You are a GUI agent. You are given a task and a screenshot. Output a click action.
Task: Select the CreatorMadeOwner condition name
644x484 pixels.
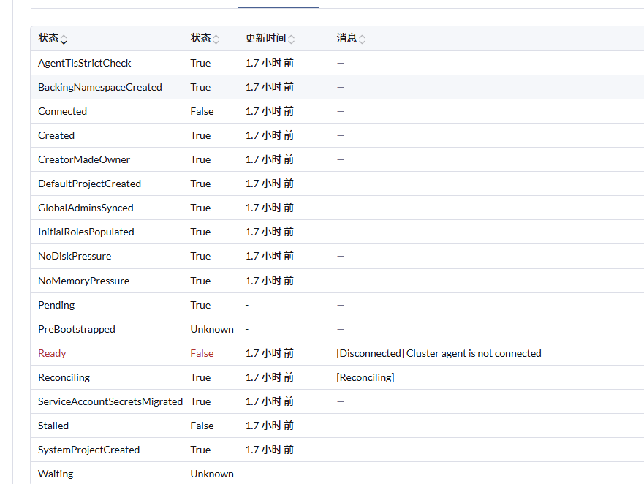[84, 160]
